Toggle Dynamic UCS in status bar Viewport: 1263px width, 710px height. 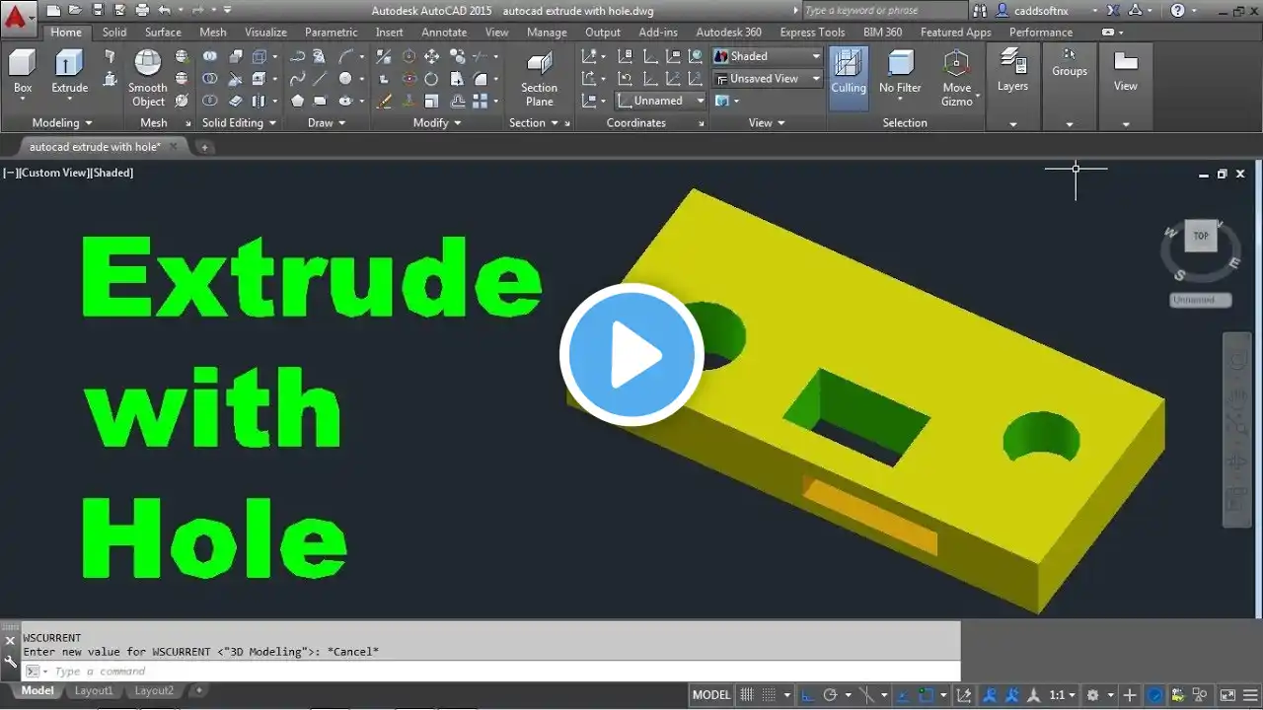tap(964, 695)
